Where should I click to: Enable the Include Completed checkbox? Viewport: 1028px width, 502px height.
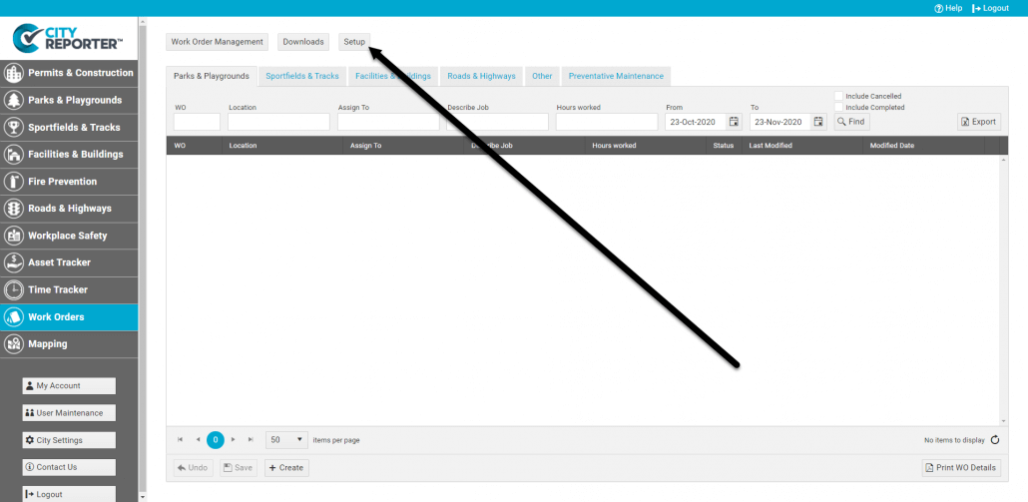pos(839,108)
